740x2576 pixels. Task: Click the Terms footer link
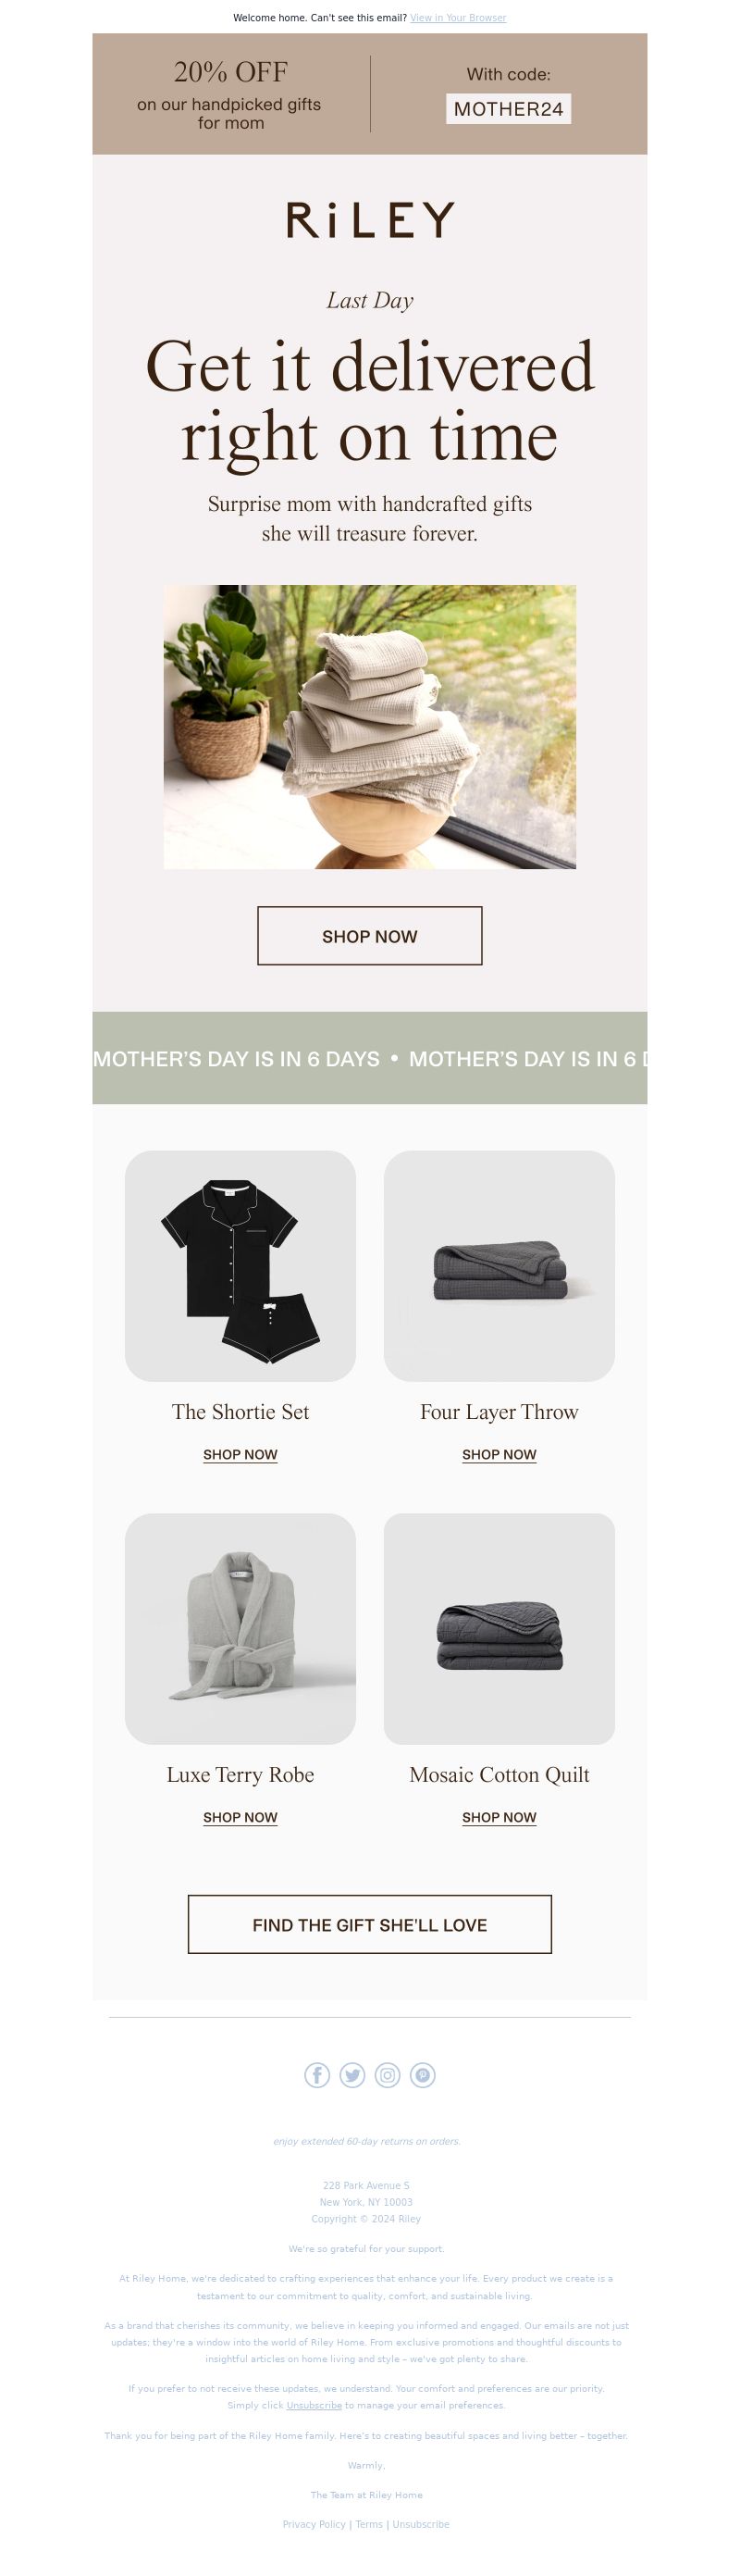click(369, 2524)
